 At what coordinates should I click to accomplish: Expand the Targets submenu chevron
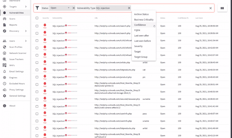click(26, 7)
